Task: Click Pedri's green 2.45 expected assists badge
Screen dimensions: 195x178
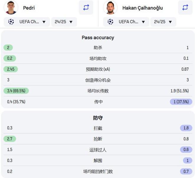Action: 11,69
